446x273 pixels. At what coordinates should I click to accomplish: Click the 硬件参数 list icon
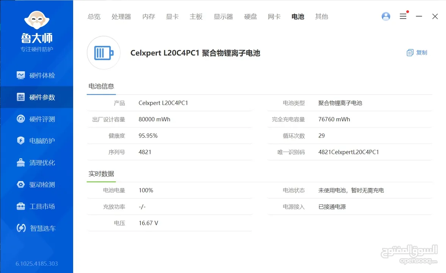click(x=21, y=97)
